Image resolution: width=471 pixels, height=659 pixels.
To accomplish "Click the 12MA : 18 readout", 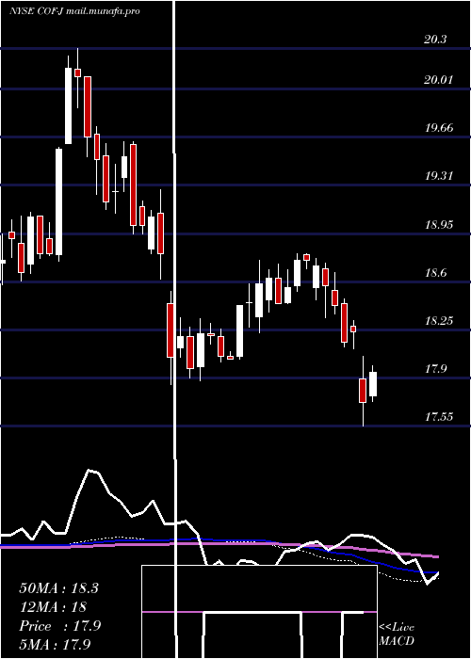I will click(53, 607).
